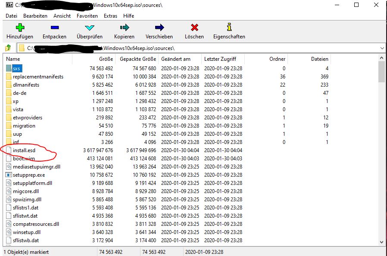Click the install.esd file icon
Screen dimensions: 387x256
9,150
